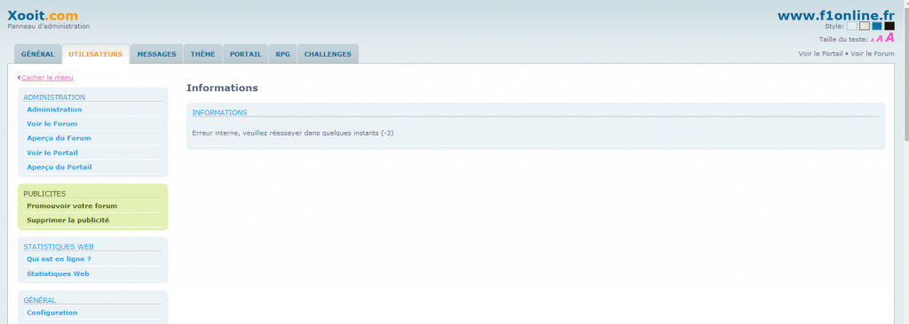
Task: Click Voir le Forum in the sidebar
Action: tap(52, 124)
